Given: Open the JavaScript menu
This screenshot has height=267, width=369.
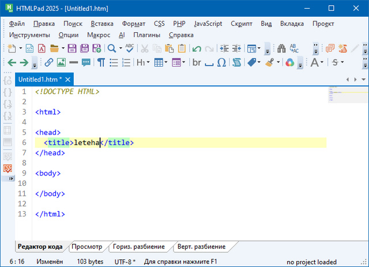Looking at the screenshot, I should click(208, 24).
